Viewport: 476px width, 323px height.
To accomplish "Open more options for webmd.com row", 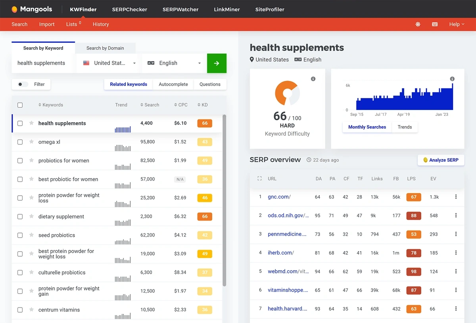I will [456, 271].
